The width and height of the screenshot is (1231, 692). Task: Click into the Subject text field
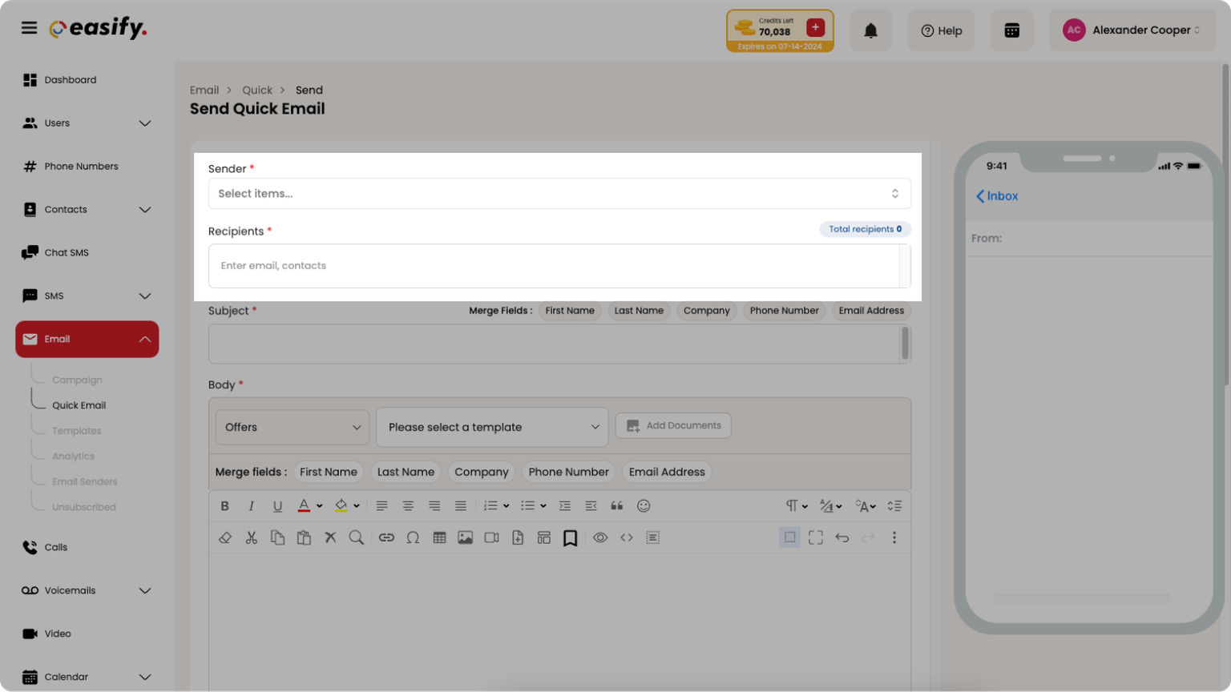pyautogui.click(x=554, y=344)
